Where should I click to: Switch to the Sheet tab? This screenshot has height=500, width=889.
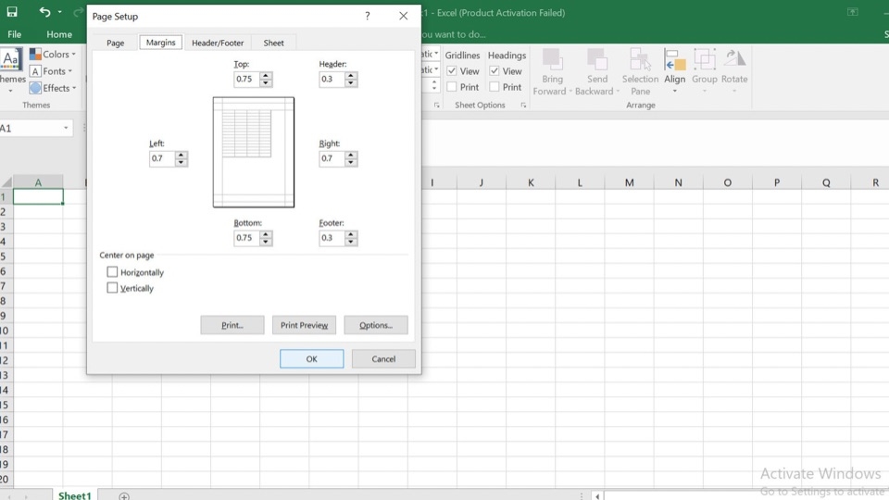tap(273, 43)
